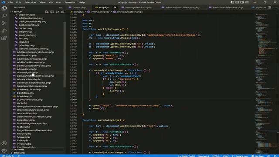Collapse the ESHOP folder section

[x=18, y=12]
